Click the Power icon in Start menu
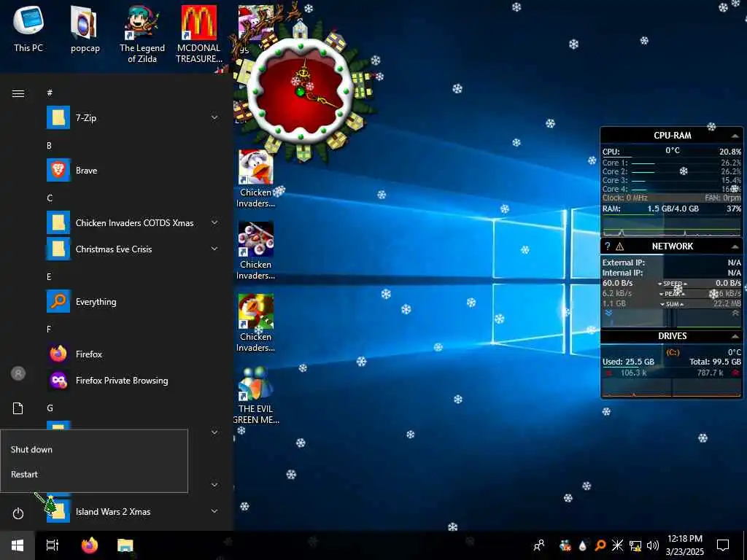747x560 pixels. click(x=18, y=513)
